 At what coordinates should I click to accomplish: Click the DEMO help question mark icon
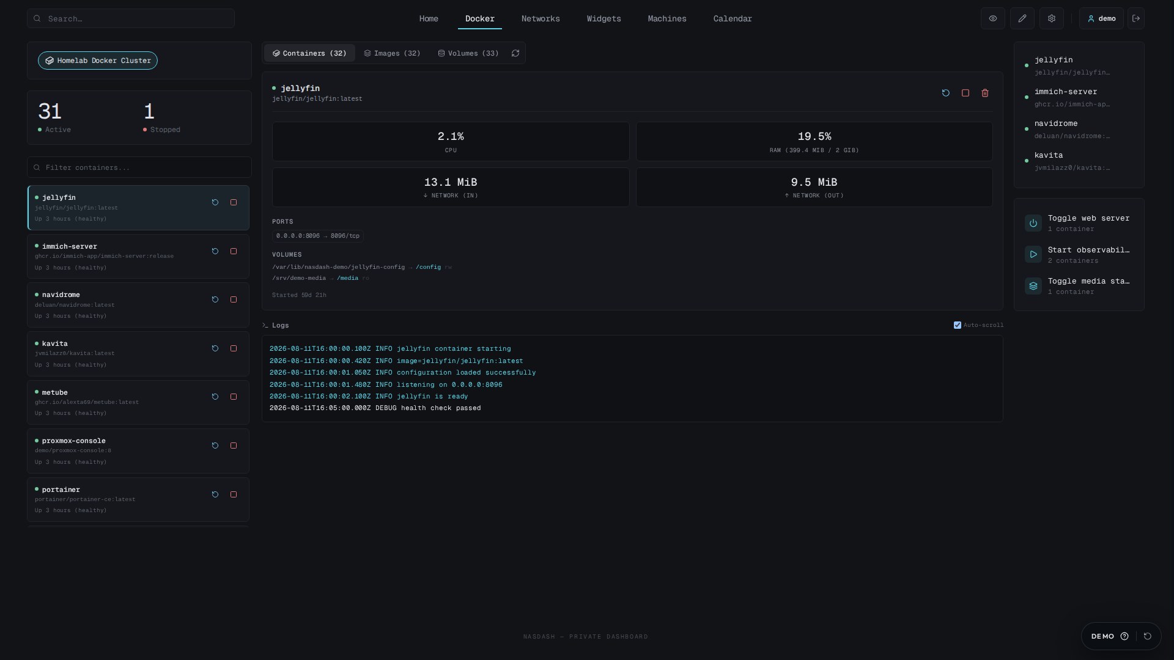[x=1124, y=636]
